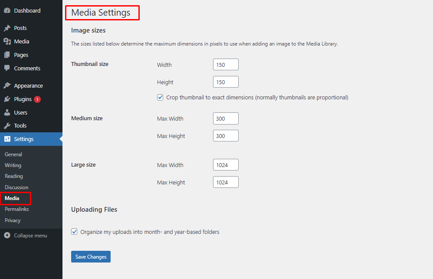
Task: Open the Writing settings page
Action: coord(13,165)
